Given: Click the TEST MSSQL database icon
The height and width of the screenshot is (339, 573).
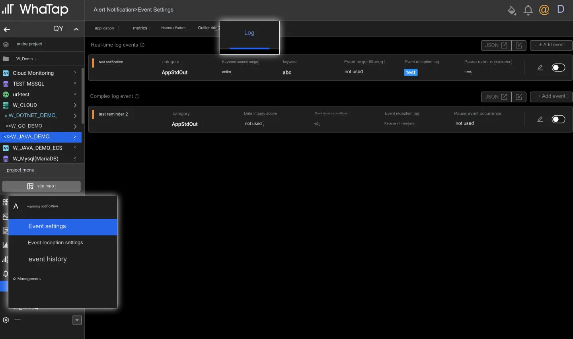Looking at the screenshot, I should [x=6, y=84].
